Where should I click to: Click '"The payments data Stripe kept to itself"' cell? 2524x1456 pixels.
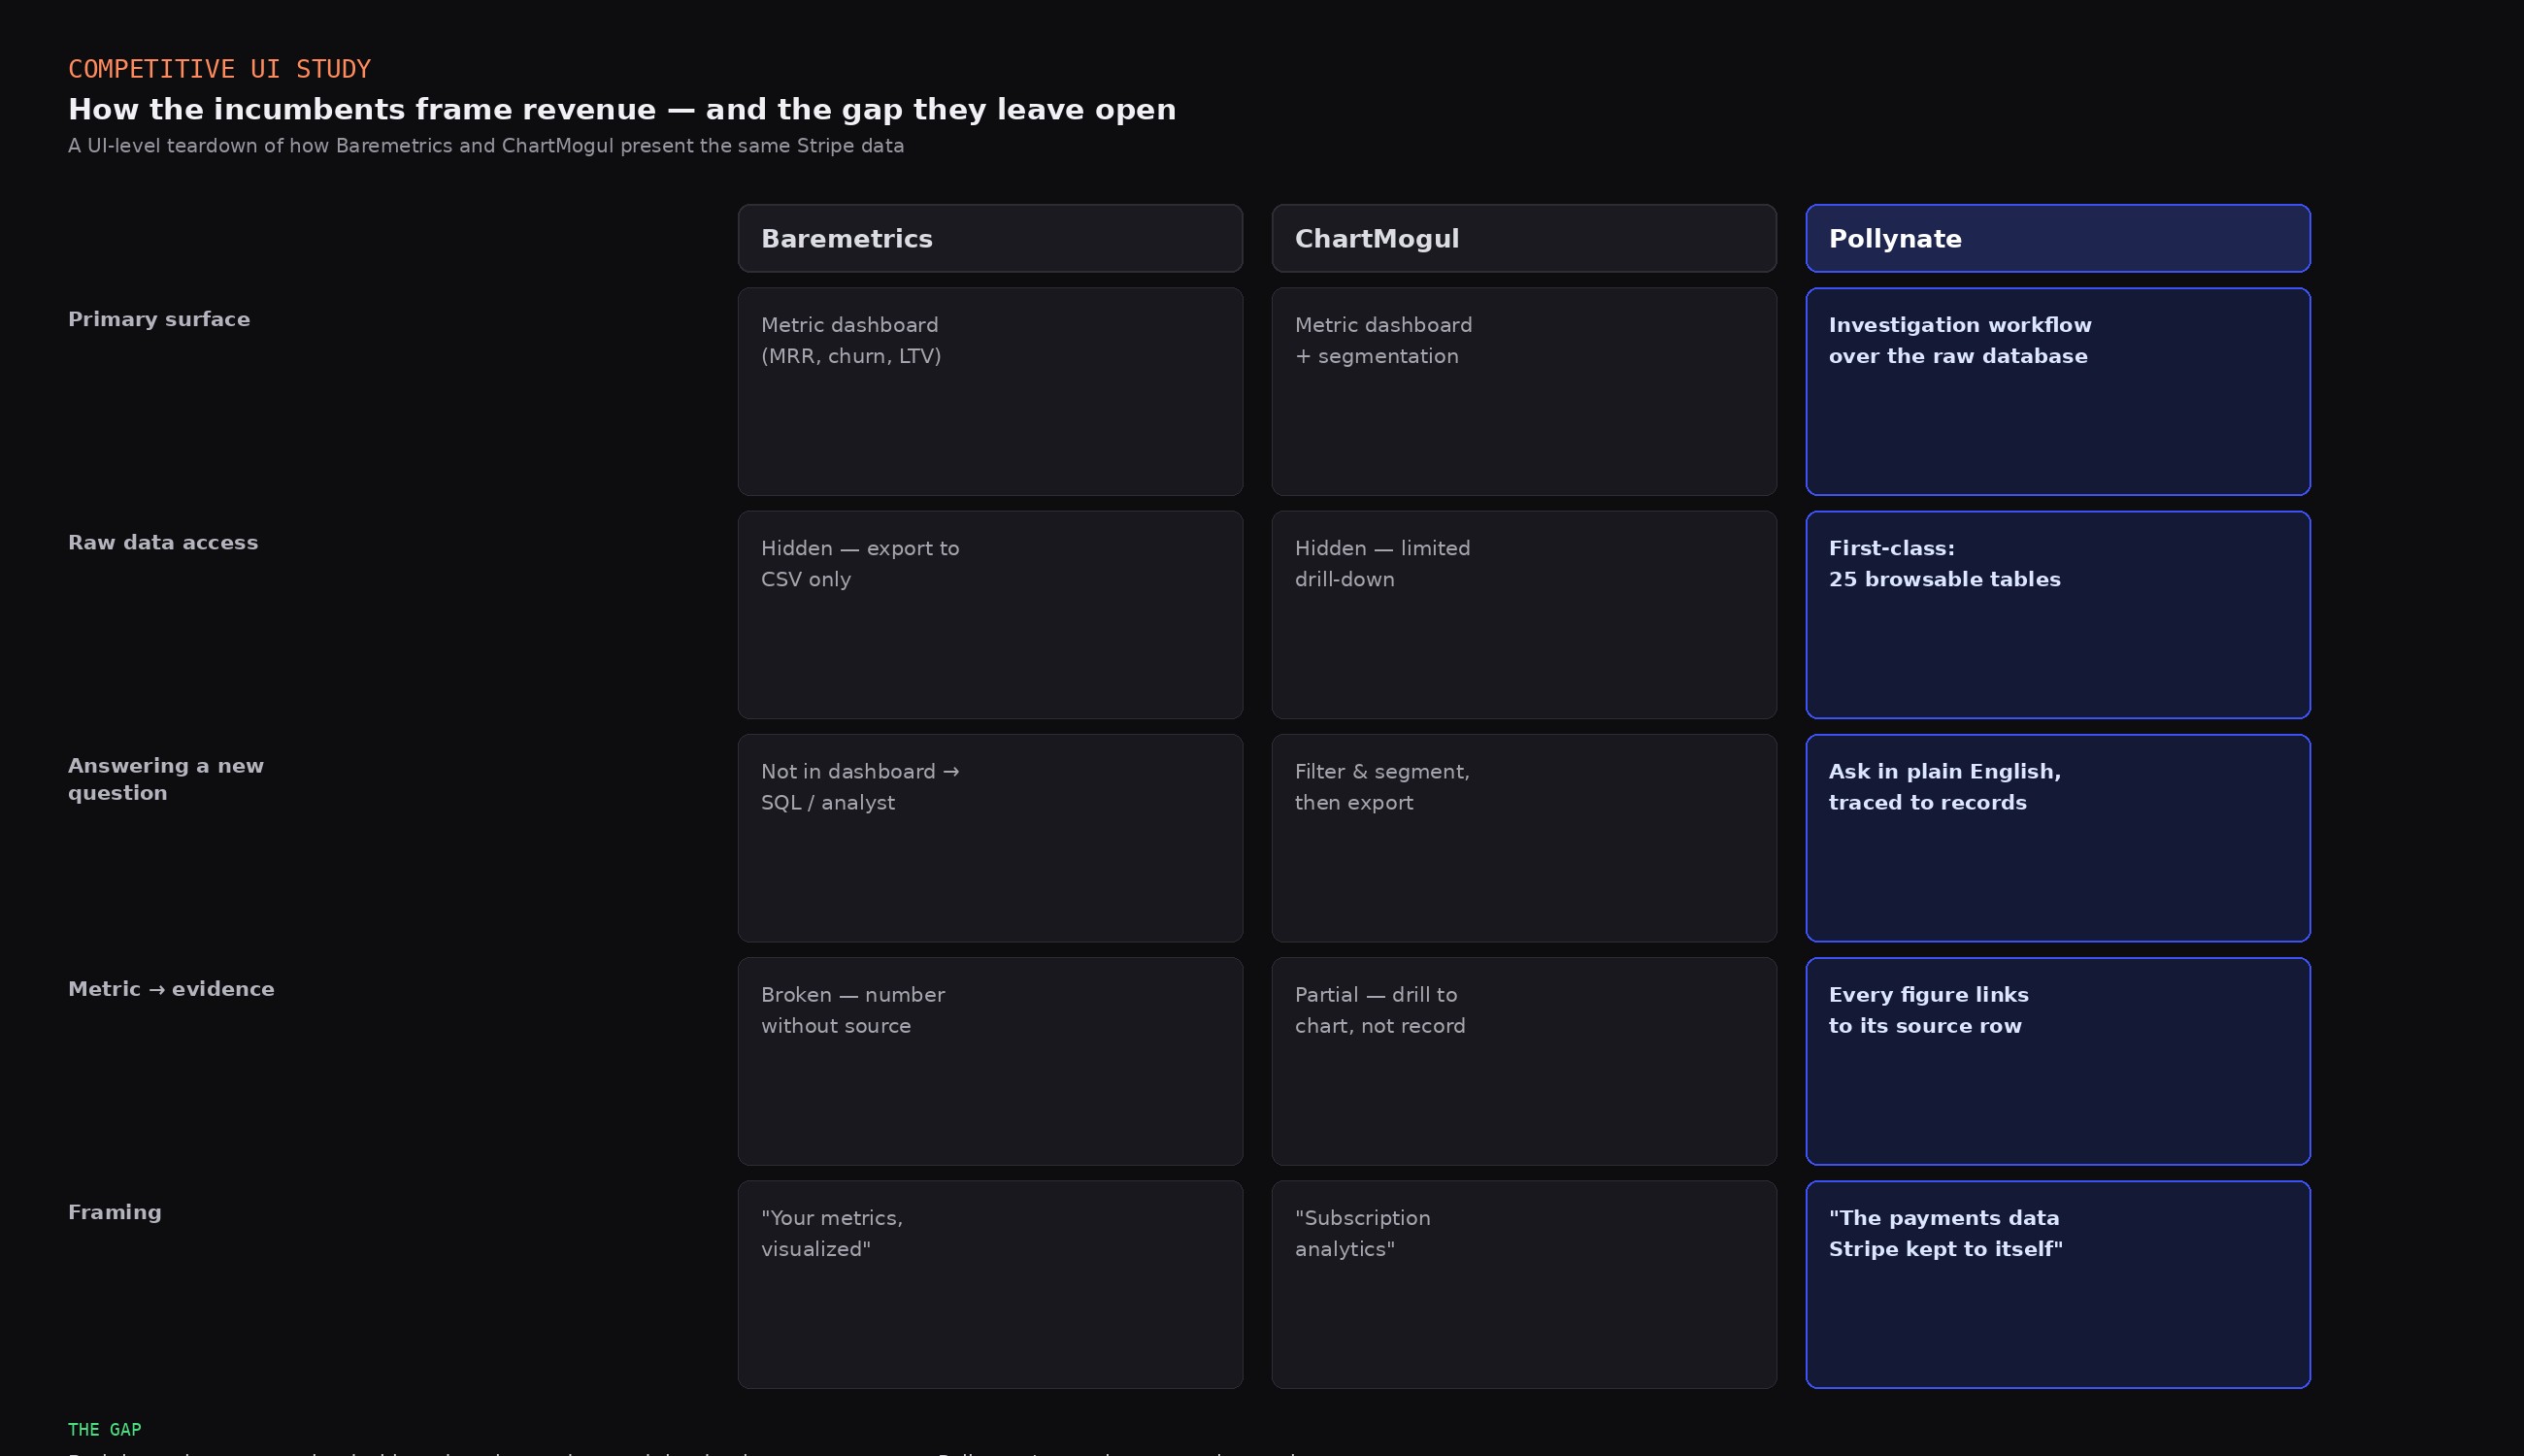point(2058,1284)
